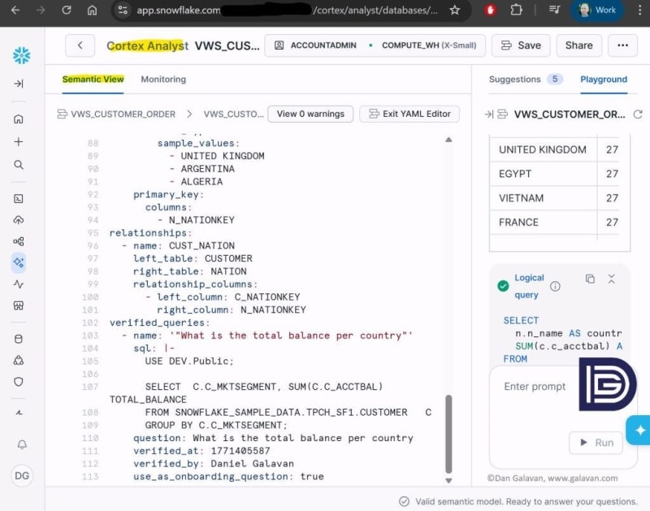Click the Save button

tap(520, 45)
